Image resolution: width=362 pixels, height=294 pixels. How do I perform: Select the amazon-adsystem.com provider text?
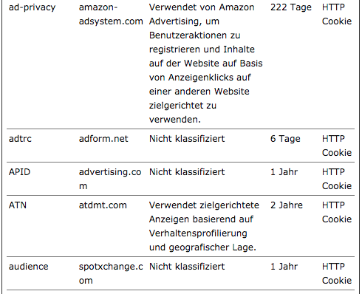click(x=111, y=14)
